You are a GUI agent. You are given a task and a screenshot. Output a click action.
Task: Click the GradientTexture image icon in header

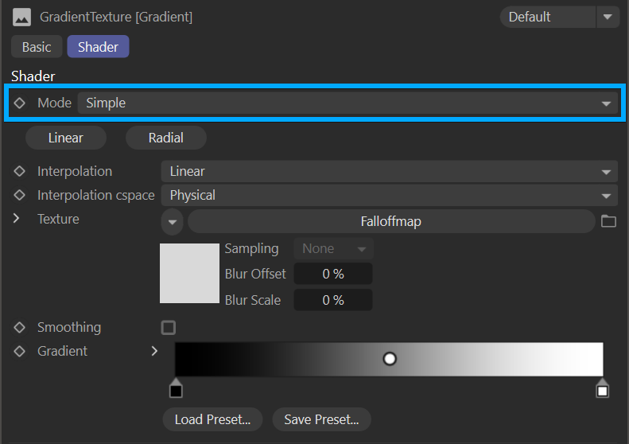pyautogui.click(x=21, y=17)
